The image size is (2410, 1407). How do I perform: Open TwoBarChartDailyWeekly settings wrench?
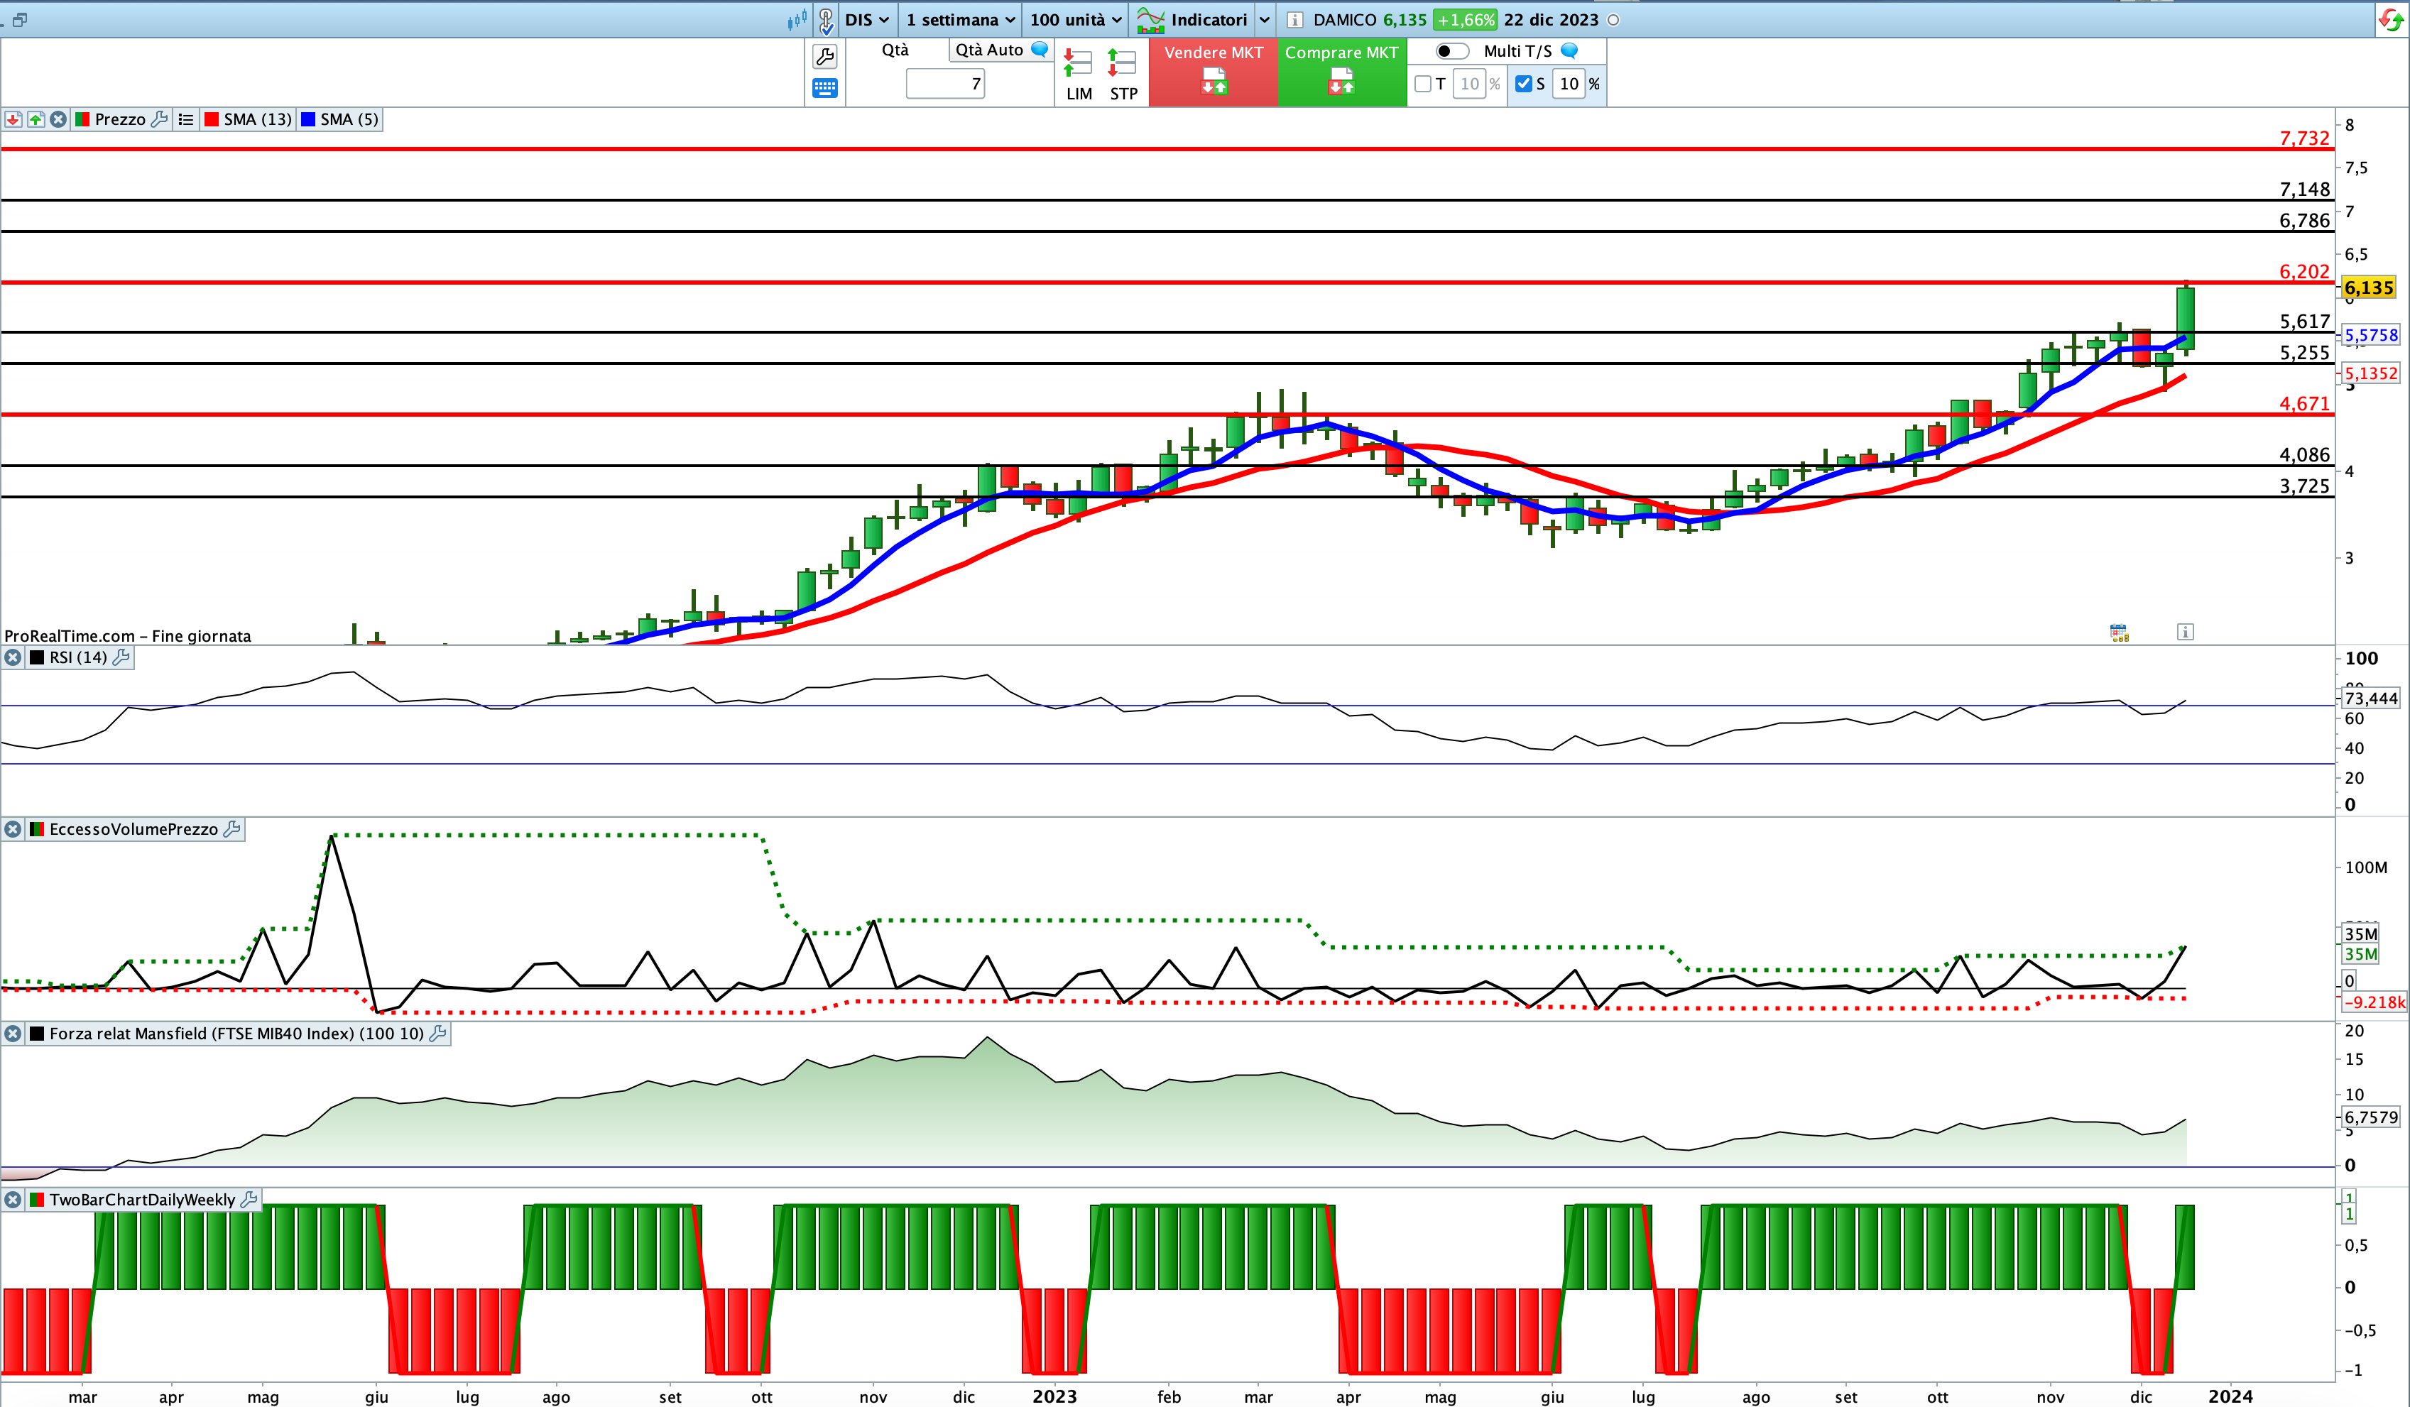[x=250, y=1200]
